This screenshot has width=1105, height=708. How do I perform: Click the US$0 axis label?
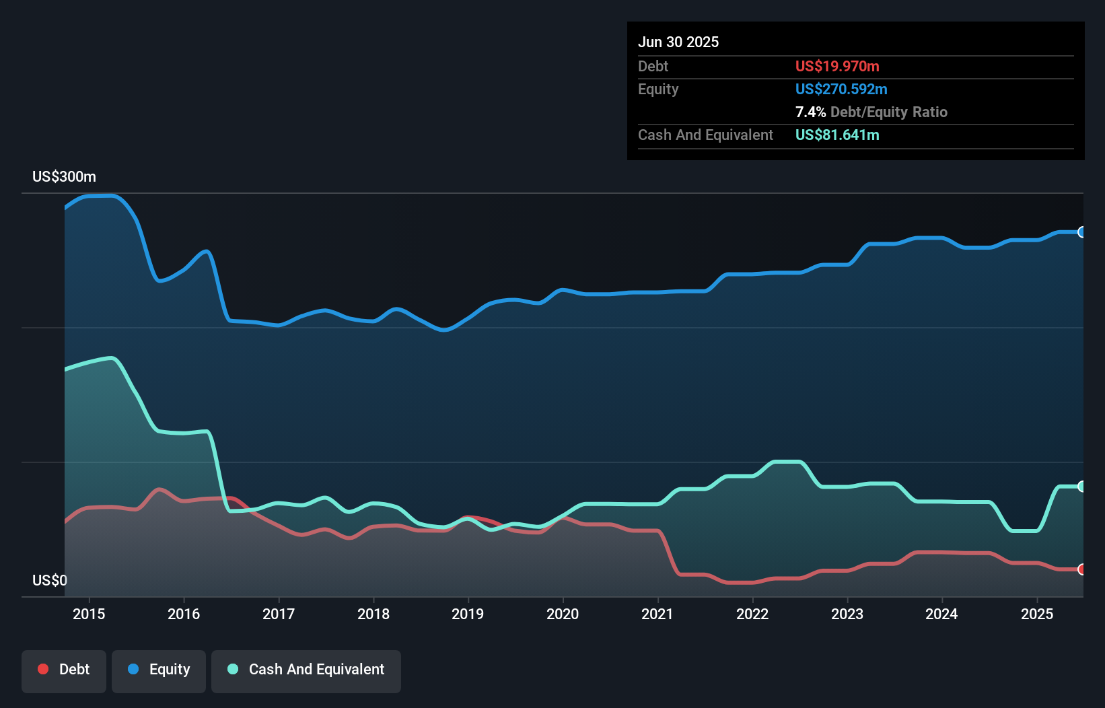click(x=50, y=580)
